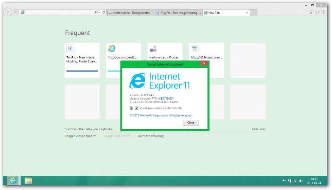
Task: Click the network icon in system tray
Action: coord(295,181)
